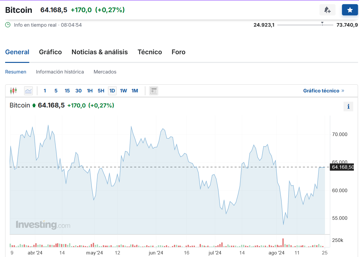Viewport: 359px width, 257px height.
Task: Select the 1 minute interval
Action: tap(45, 91)
